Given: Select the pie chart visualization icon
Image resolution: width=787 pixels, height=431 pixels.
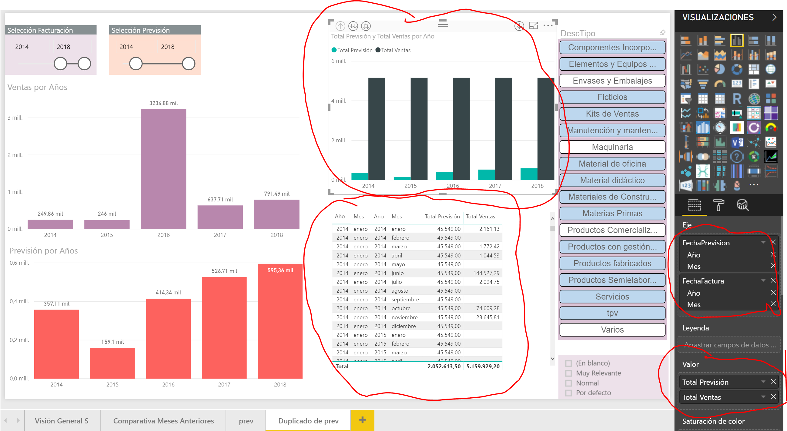Looking at the screenshot, I should point(719,69).
